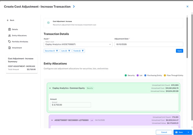Click the Attachment file icon
The width and height of the screenshot is (193, 135).
click(x=10, y=48)
